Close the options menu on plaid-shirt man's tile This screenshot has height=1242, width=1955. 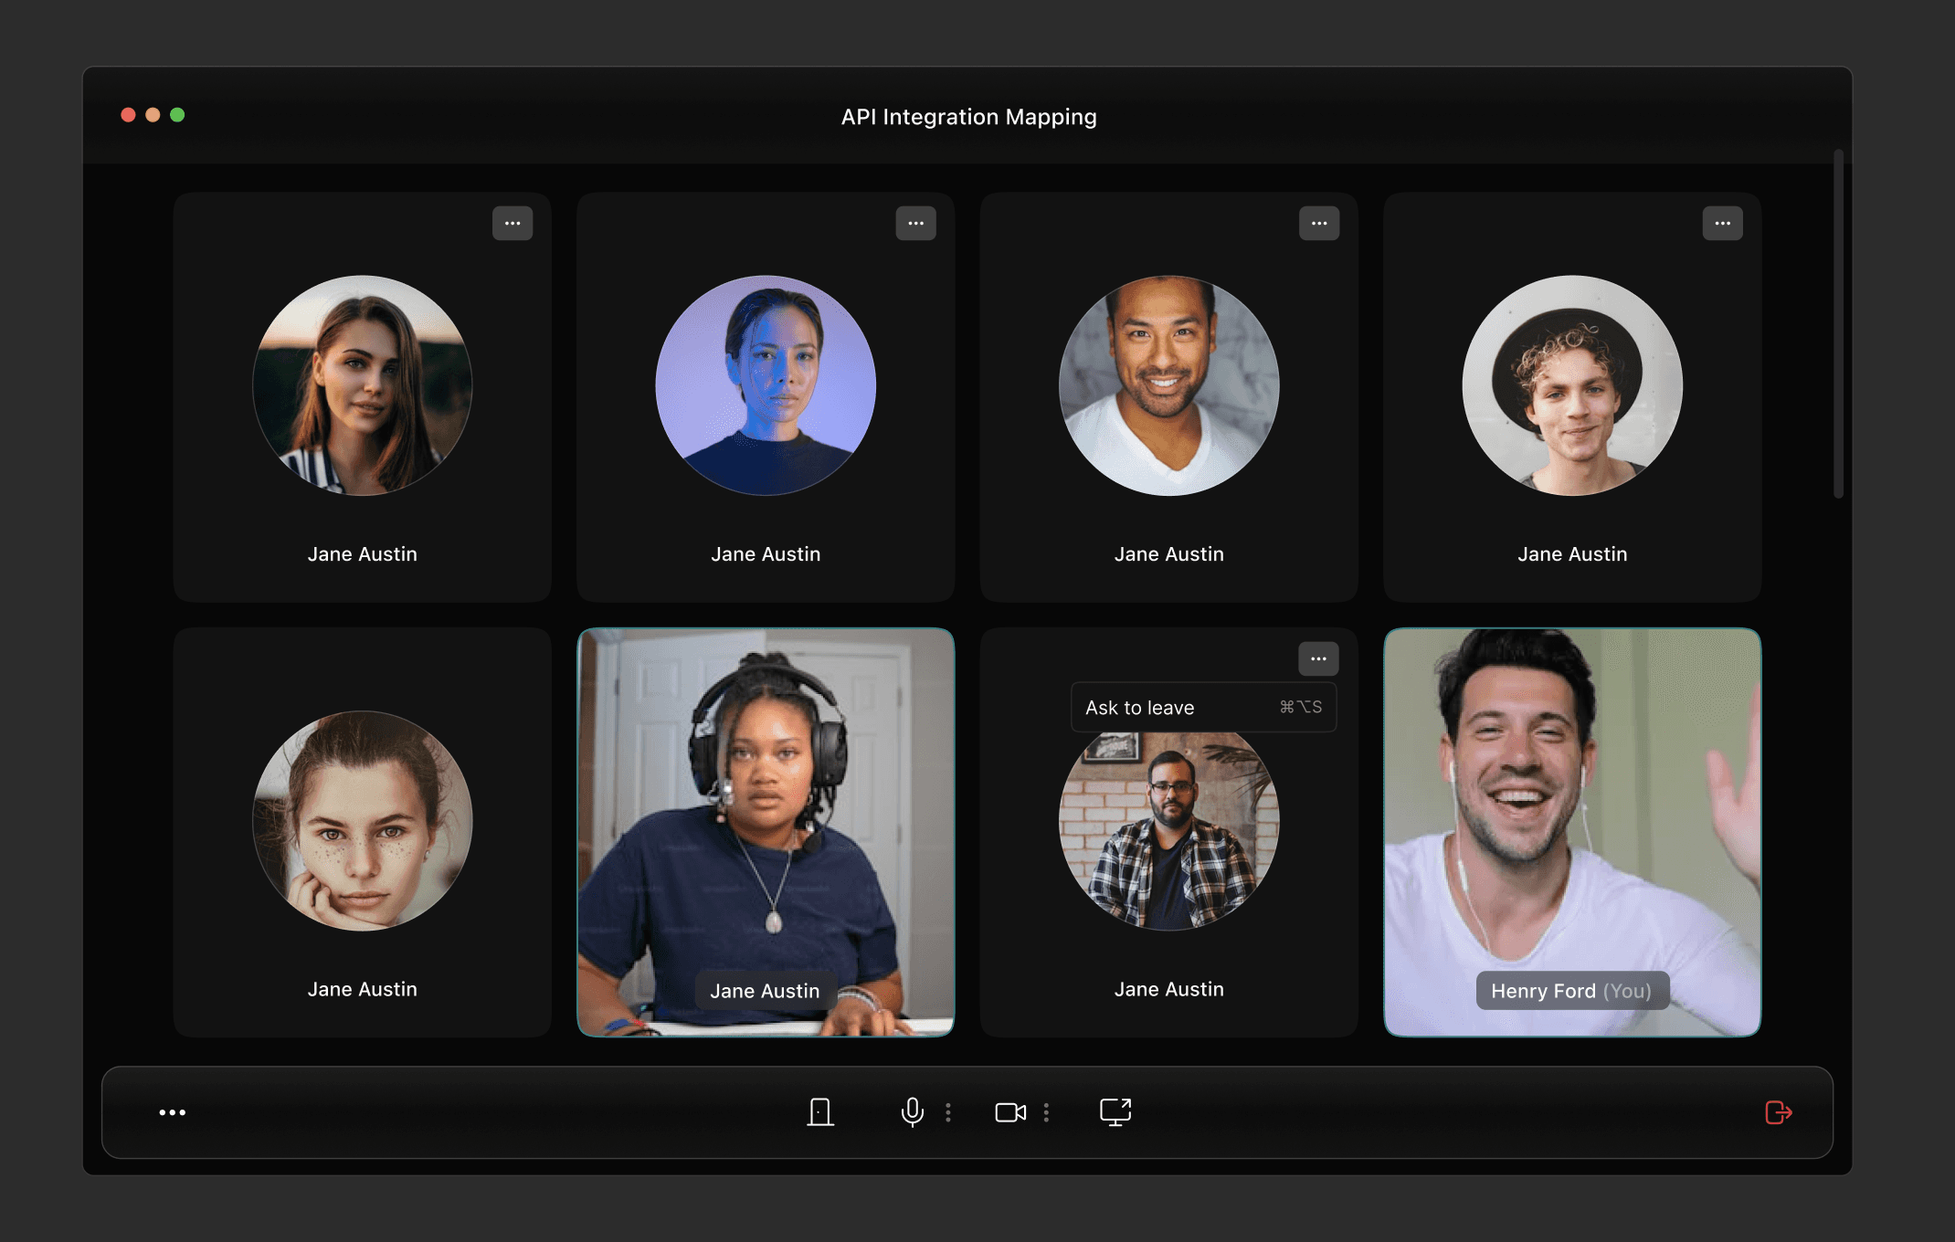1318,658
